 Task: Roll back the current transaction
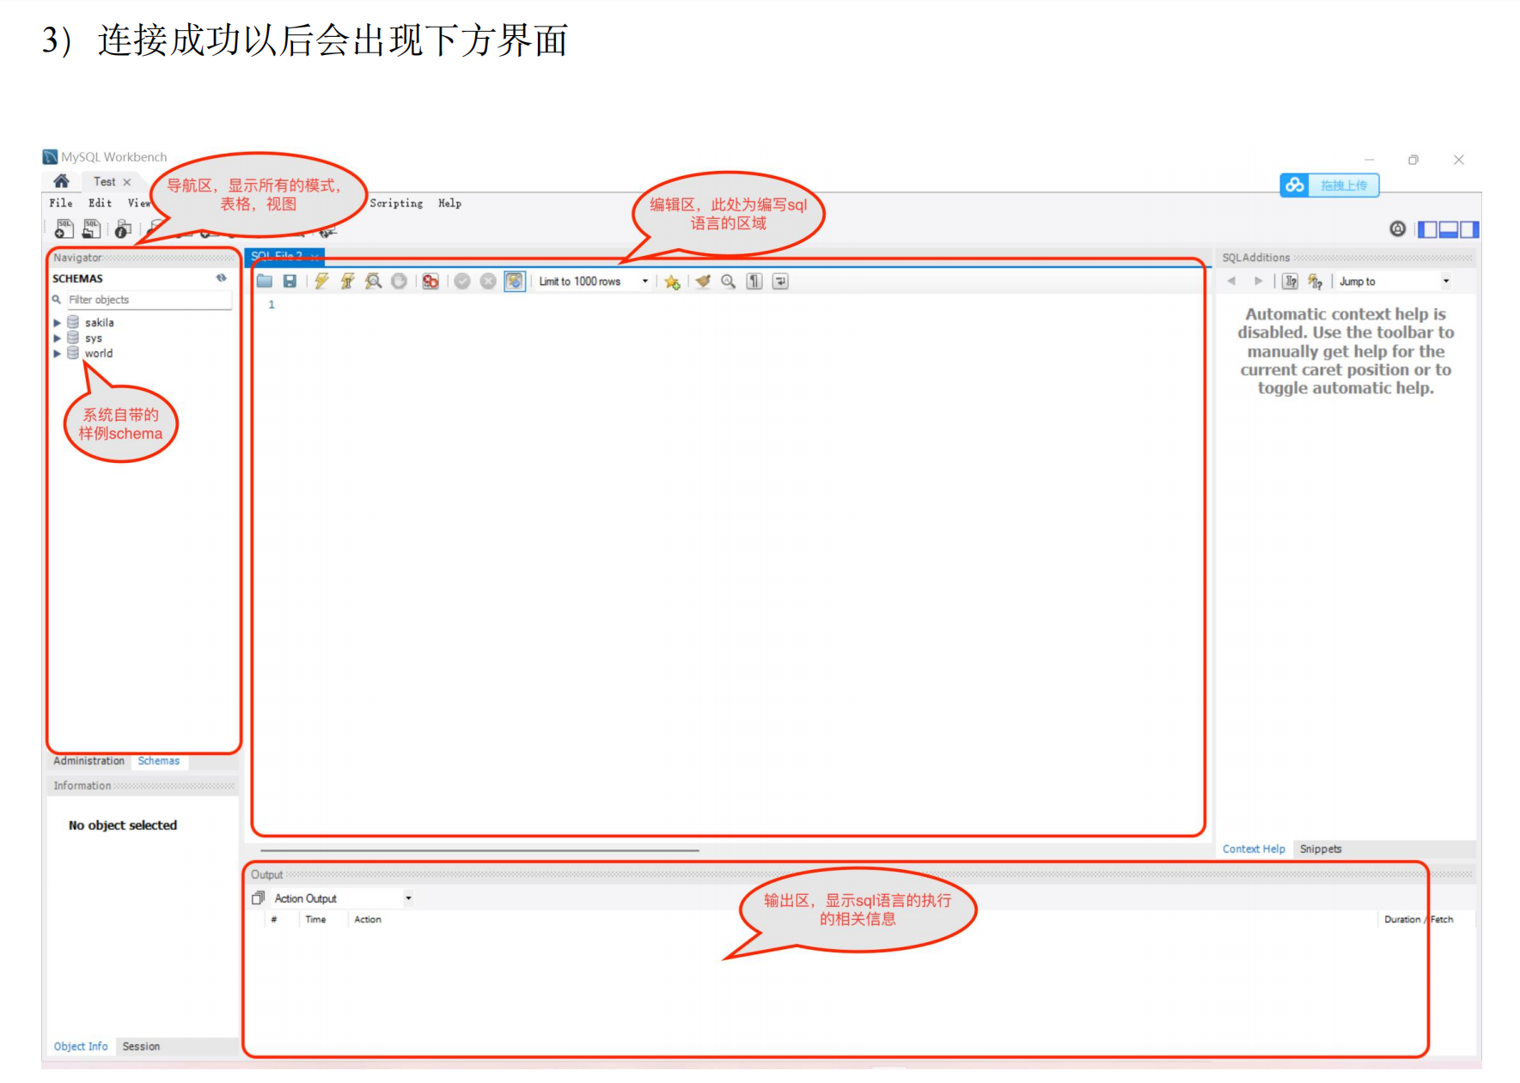(x=488, y=281)
